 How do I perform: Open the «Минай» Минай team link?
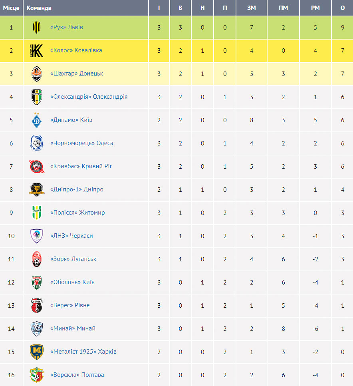73,328
